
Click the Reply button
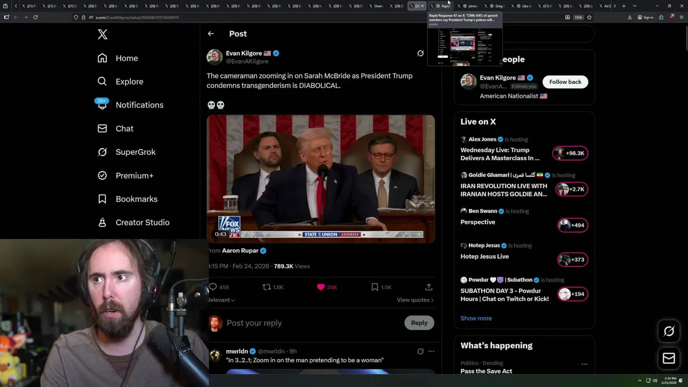(419, 322)
